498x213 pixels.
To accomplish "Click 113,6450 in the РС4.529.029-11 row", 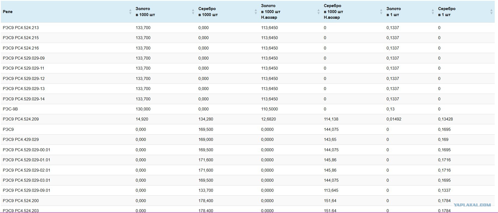I will [x=269, y=68].
